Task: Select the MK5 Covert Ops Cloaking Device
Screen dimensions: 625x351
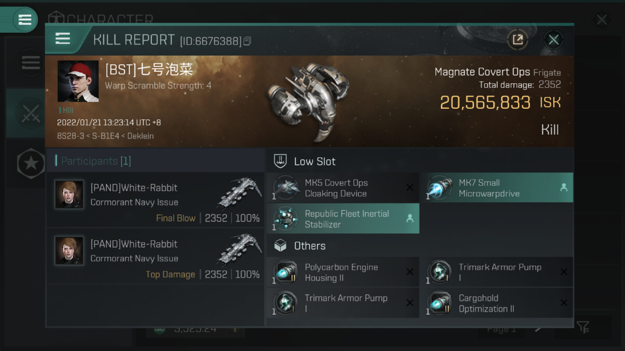Action: tap(342, 188)
